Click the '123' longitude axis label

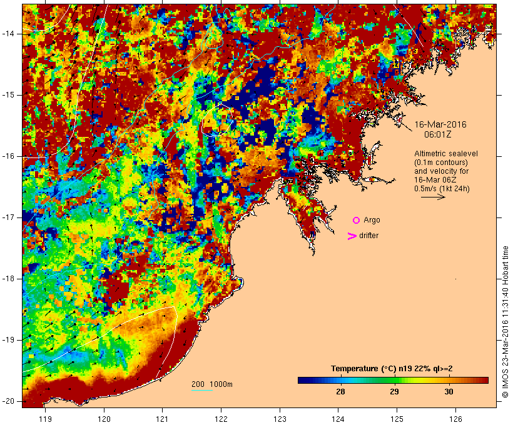(280, 419)
